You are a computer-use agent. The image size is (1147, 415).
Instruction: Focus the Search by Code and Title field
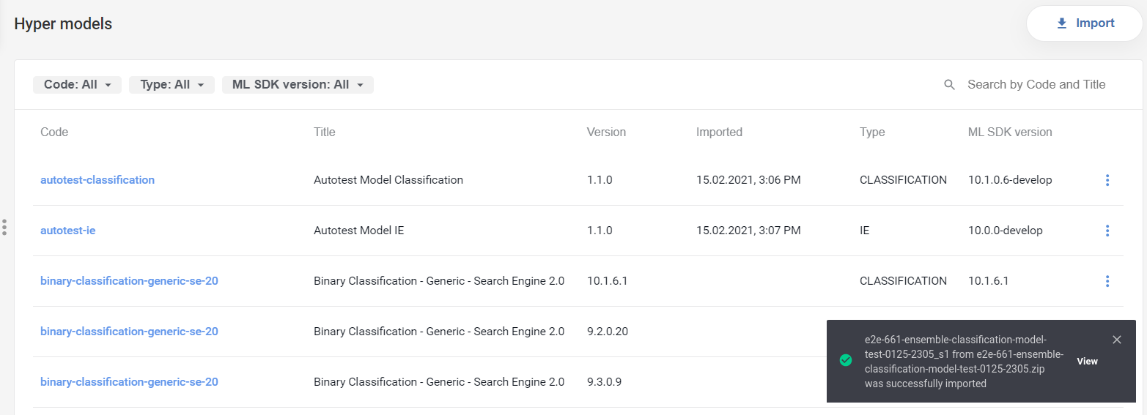[1036, 85]
